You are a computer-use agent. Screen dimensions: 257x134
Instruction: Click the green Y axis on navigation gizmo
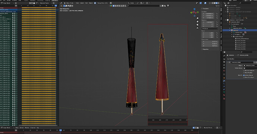click(191, 13)
